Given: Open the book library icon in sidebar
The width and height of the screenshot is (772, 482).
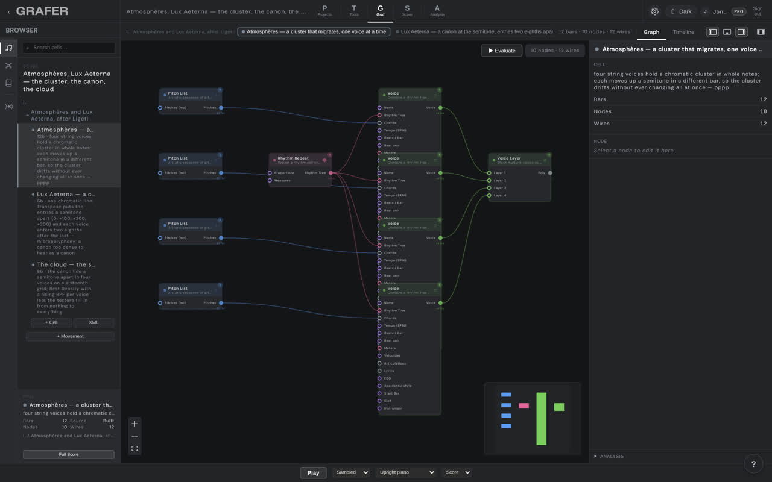Looking at the screenshot, I should click(8, 83).
